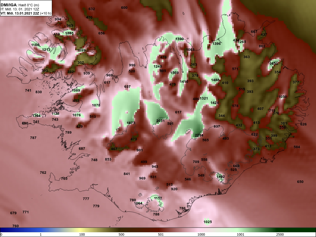Select the value 632 near the top
The height and width of the screenshot is (237, 316).
pyautogui.click(x=92, y=9)
